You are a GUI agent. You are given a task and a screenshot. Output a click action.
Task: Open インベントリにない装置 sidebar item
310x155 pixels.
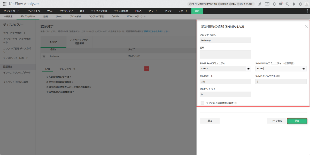tap(16, 82)
